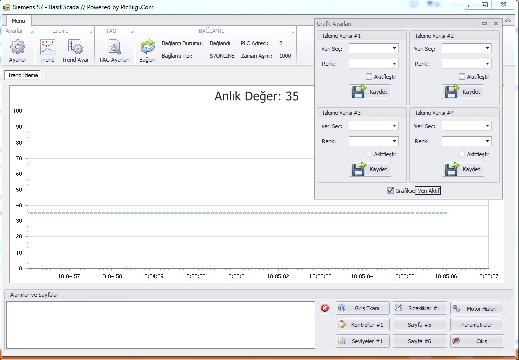This screenshot has width=519, height=360.
Task: Open the Trend chart icon
Action: (47, 47)
